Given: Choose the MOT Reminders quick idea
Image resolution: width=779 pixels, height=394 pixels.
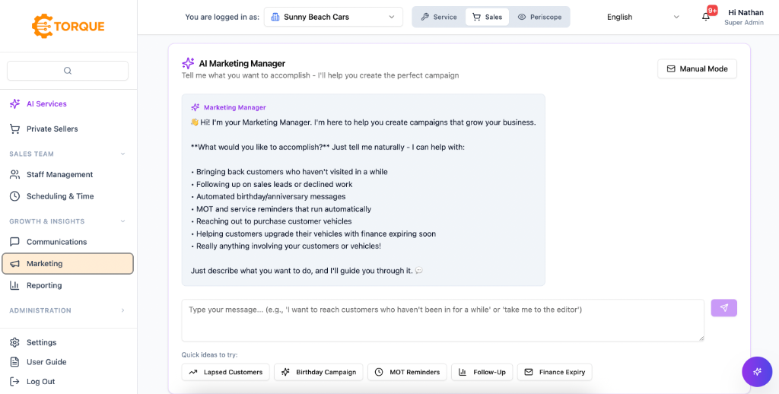Looking at the screenshot, I should point(407,372).
